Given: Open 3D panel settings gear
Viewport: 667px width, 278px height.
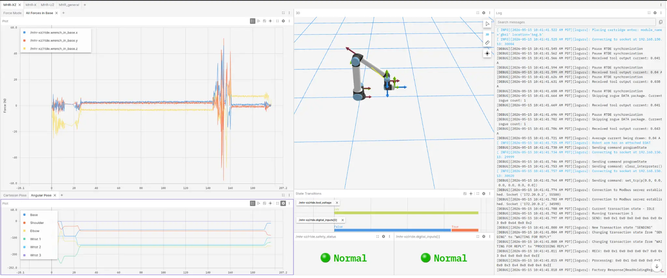Looking at the screenshot, I should pyautogui.click(x=484, y=13).
